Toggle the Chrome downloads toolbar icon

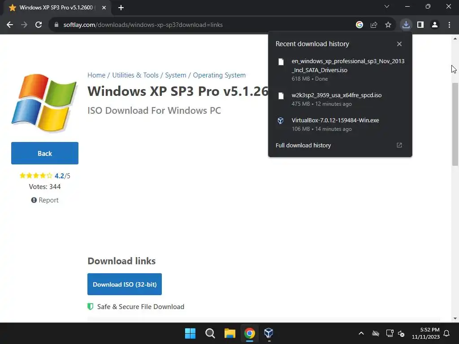[x=406, y=25]
